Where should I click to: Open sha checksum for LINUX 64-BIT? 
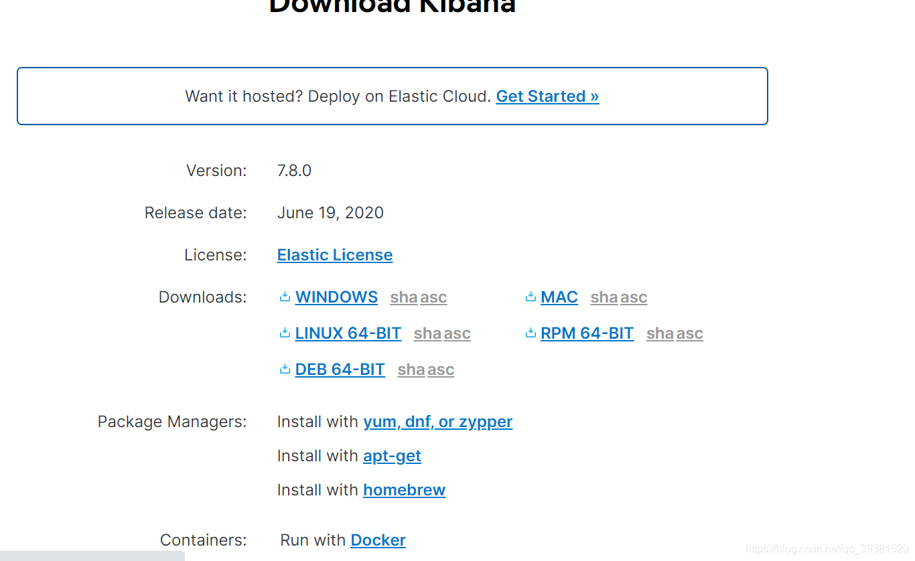427,333
